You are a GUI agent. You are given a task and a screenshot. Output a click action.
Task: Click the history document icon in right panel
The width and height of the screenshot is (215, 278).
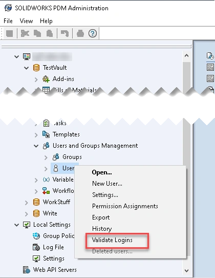coord(210,56)
